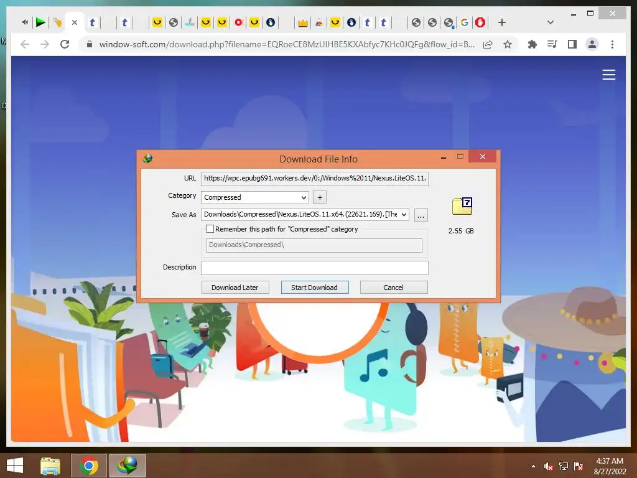Open the Windows Start menu

pos(15,466)
